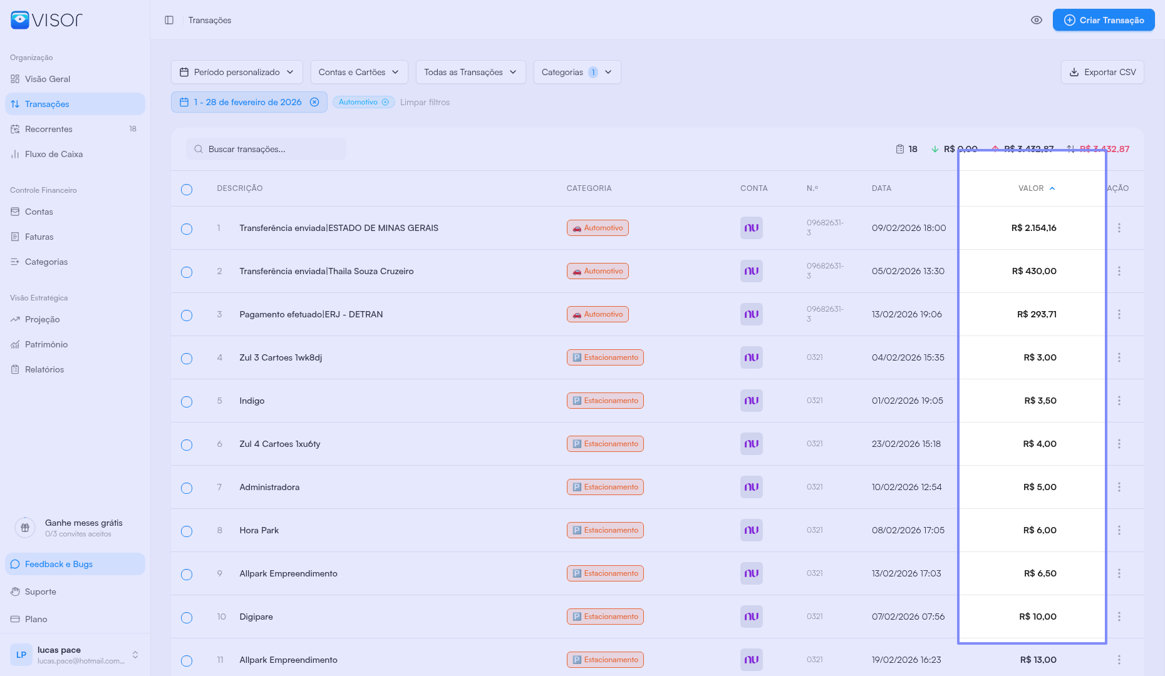Click the eye icon to hide values
The image size is (1165, 676).
1037,20
